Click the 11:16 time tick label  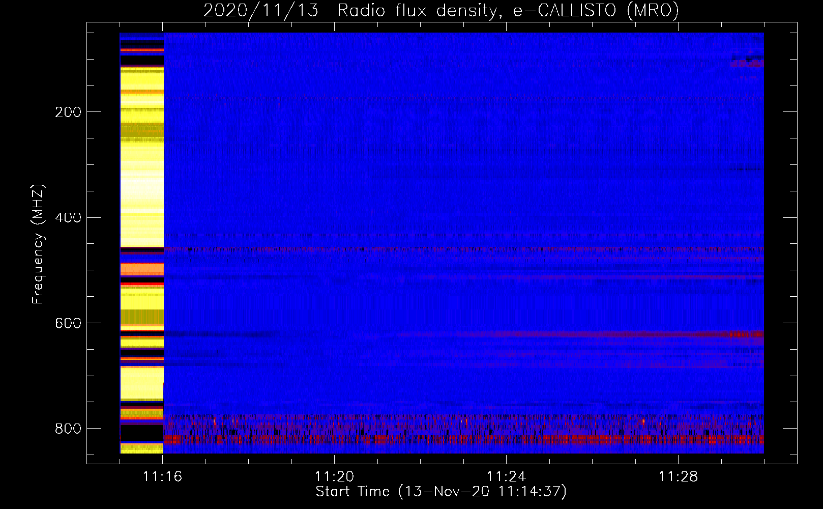(162, 477)
